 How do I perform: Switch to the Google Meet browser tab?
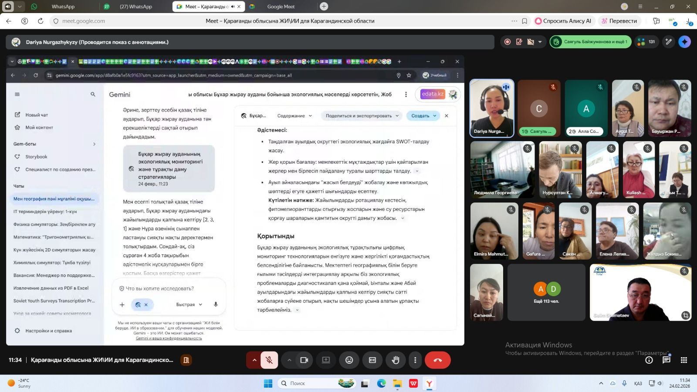pos(281,7)
